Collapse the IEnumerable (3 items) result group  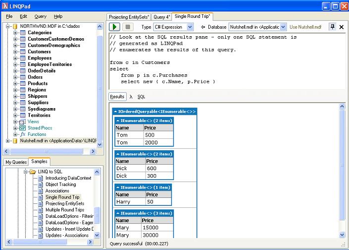pyautogui.click(x=118, y=213)
